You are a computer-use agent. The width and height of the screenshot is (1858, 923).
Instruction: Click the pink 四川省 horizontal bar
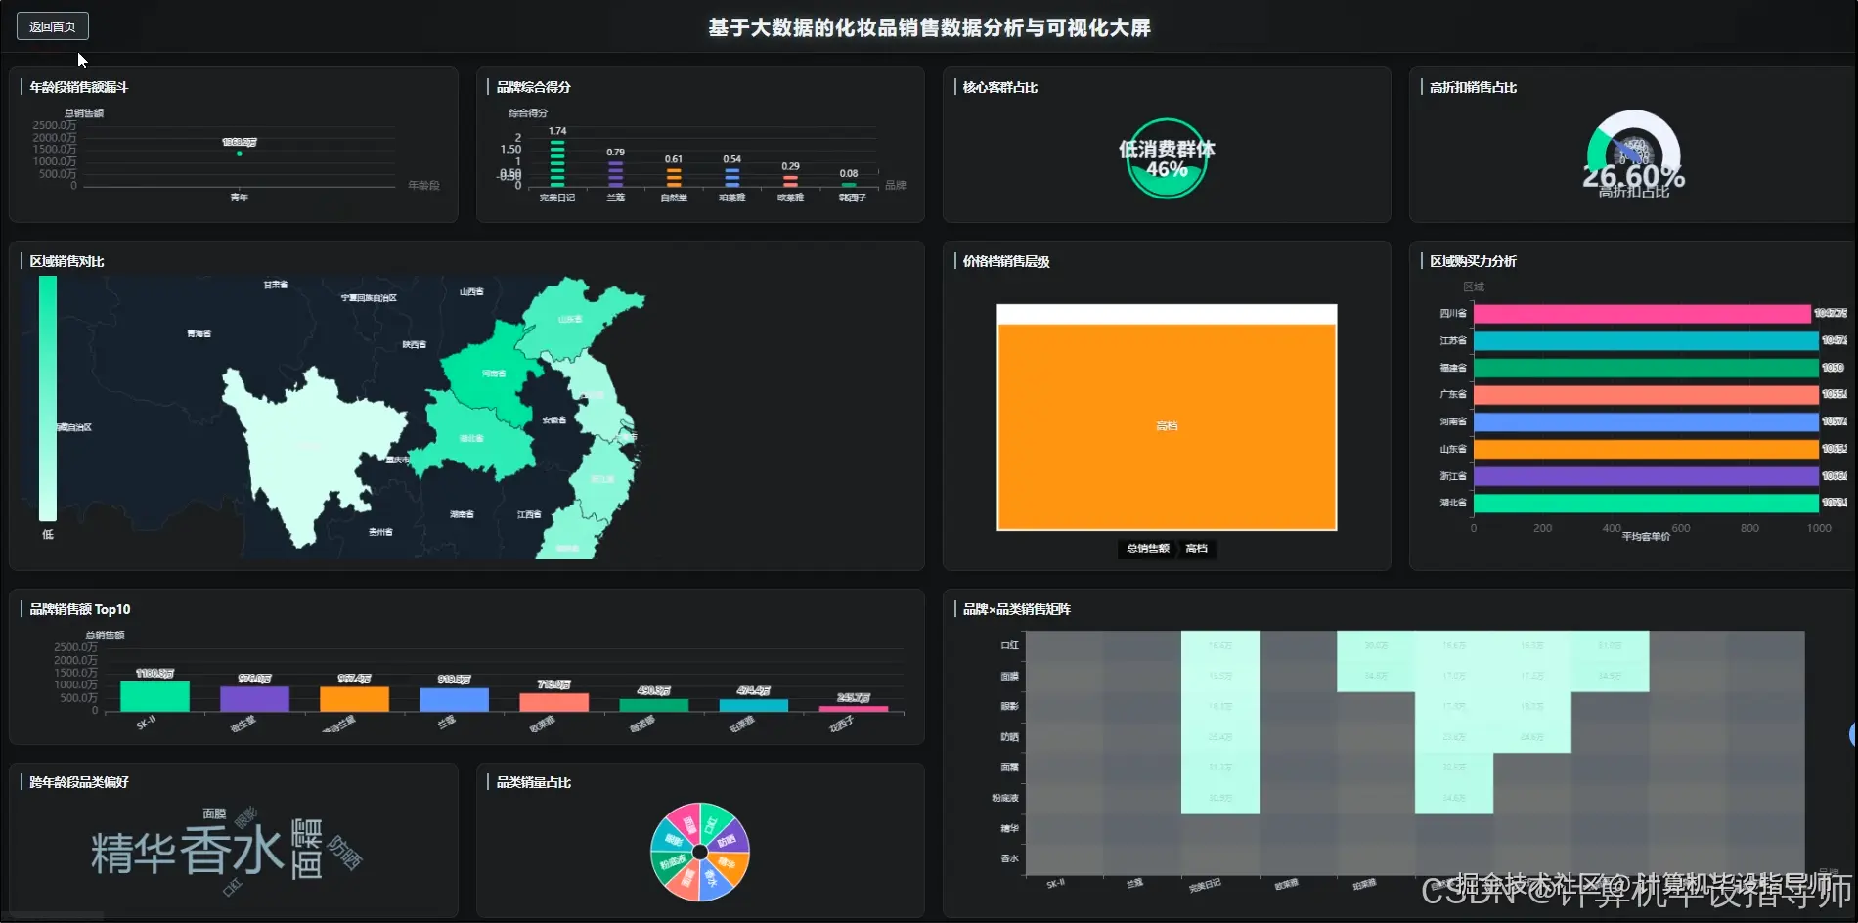pos(1642,314)
